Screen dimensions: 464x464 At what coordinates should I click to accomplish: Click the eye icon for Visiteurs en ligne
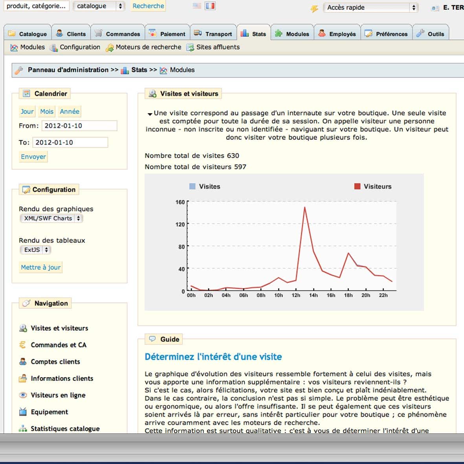pos(23,395)
